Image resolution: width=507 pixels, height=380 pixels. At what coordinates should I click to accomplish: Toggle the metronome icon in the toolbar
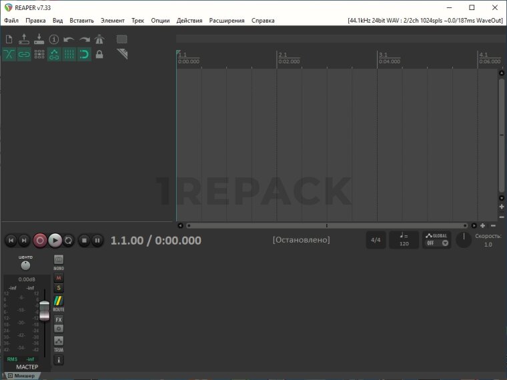coord(99,39)
